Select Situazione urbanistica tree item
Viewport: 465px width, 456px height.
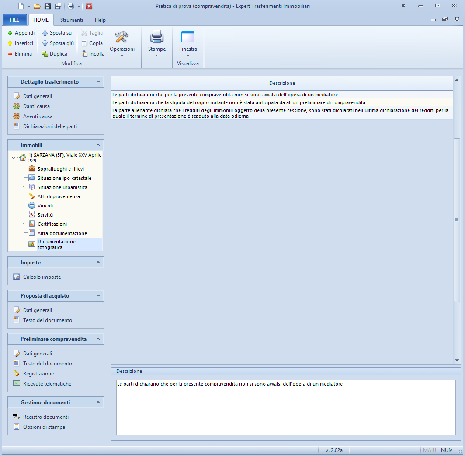[x=62, y=187]
